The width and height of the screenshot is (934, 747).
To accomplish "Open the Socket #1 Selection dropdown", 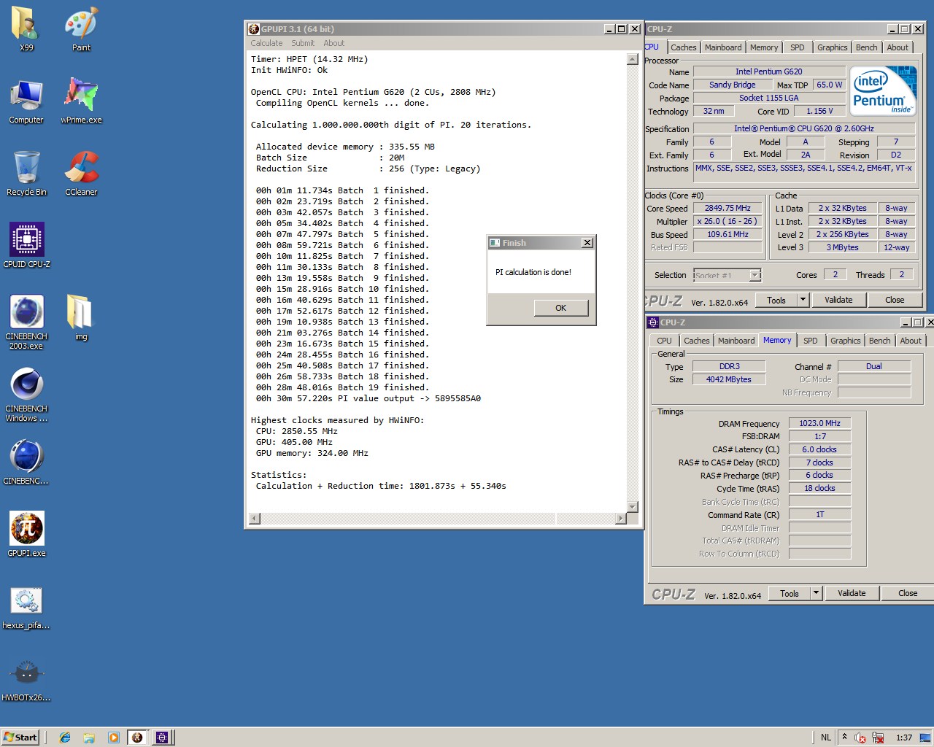I will 755,275.
